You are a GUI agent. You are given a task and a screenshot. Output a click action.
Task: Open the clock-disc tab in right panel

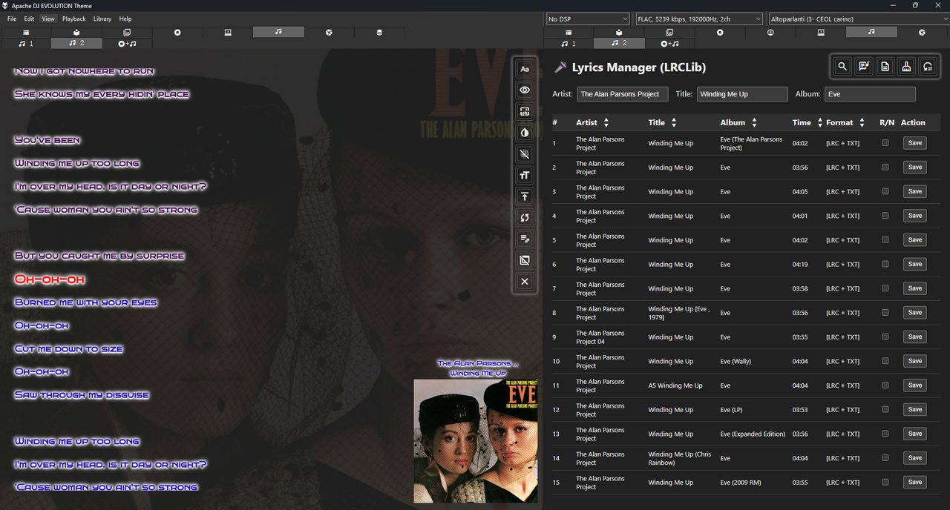[x=770, y=33]
